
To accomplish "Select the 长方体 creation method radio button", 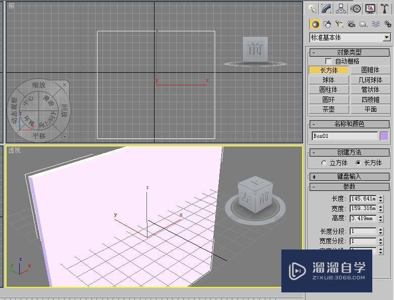I will coord(358,163).
